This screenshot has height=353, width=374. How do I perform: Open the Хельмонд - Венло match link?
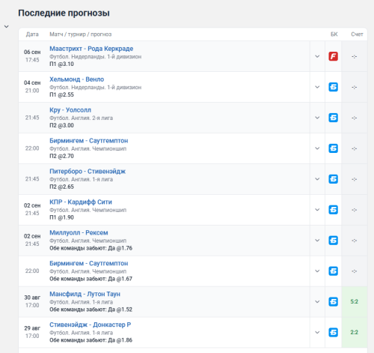coord(77,79)
